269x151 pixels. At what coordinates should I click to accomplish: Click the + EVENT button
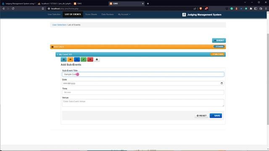(x=219, y=41)
